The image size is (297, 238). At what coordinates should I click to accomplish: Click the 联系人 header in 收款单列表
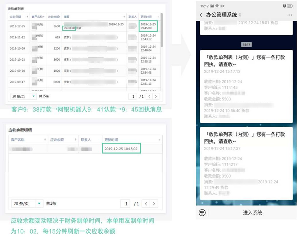tap(133, 17)
